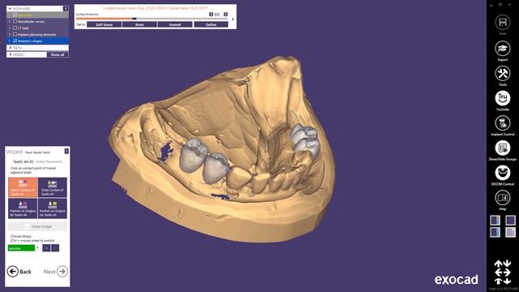Set surface threshold to Enamel

point(175,24)
